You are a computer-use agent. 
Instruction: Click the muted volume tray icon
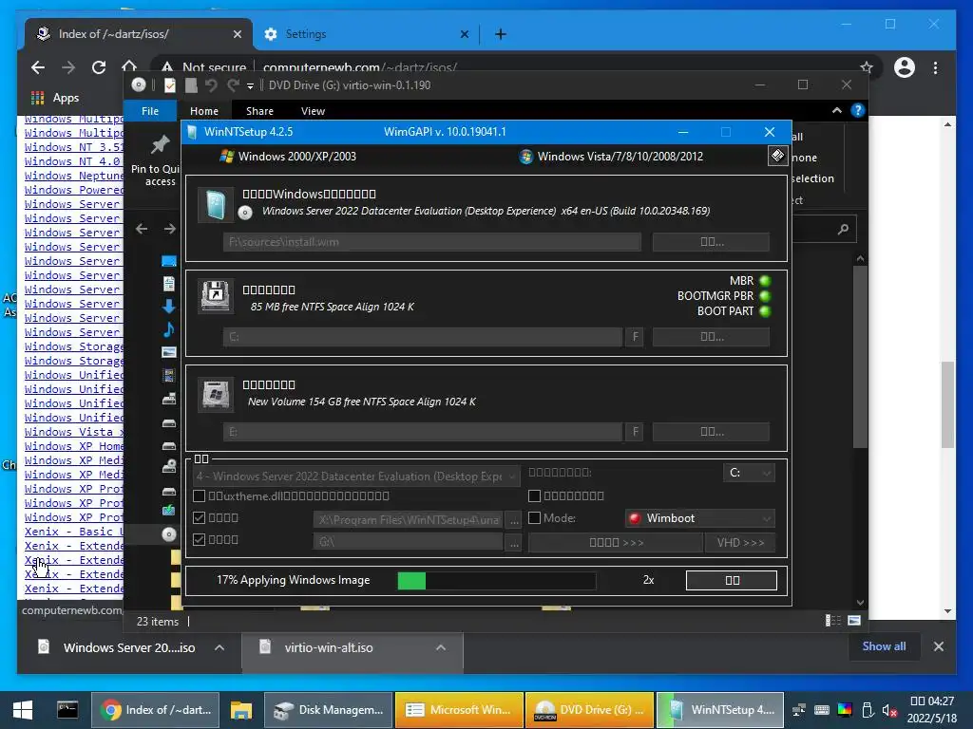pyautogui.click(x=889, y=710)
